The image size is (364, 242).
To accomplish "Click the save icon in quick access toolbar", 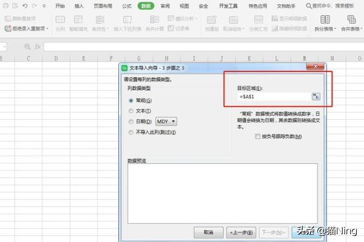I will point(5,5).
